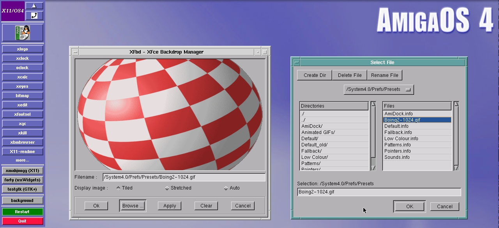Click Delete File in Select File
This screenshot has width=499, height=228.
[x=350, y=75]
